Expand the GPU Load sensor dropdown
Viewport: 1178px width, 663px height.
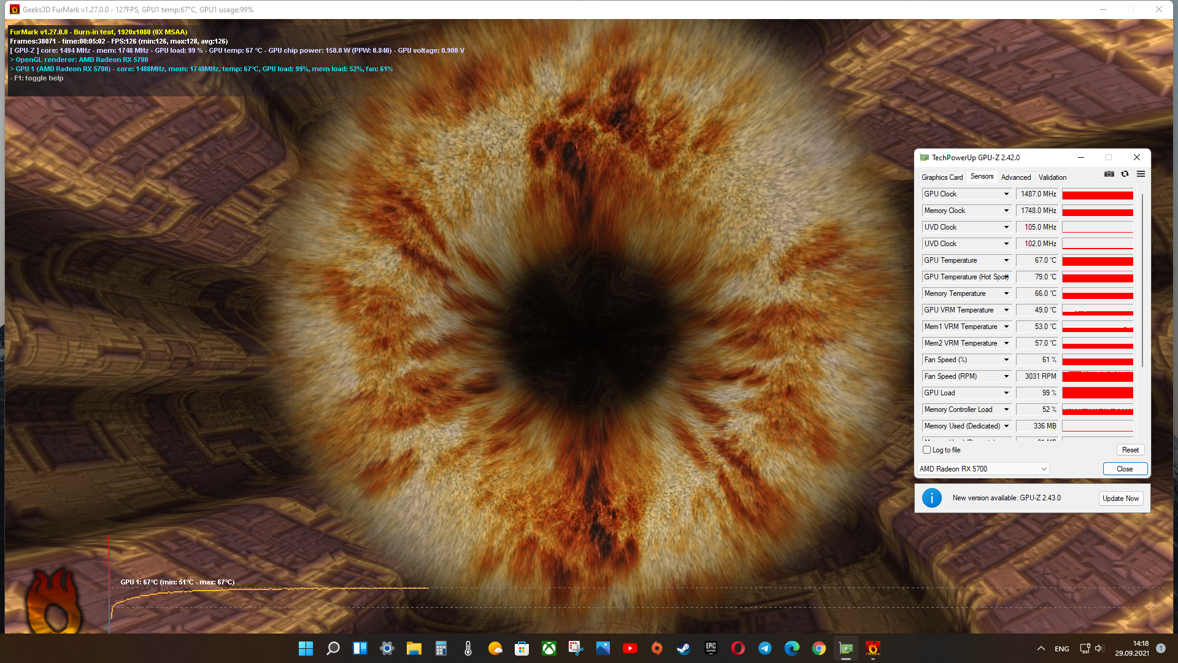(x=1006, y=393)
